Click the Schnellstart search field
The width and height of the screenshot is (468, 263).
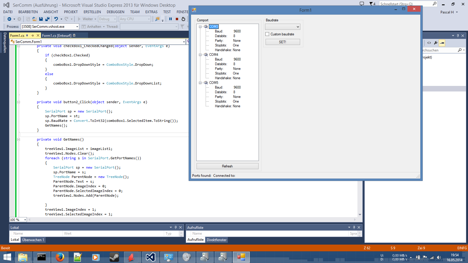click(x=406, y=4)
